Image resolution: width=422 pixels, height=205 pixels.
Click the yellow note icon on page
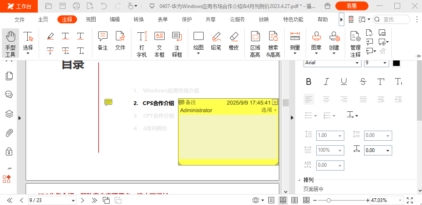coord(108,102)
